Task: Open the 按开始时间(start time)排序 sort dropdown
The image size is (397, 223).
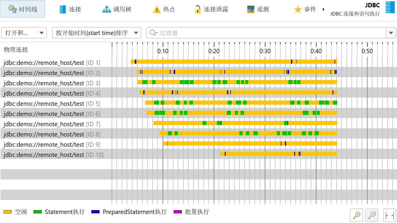Action: [x=97, y=33]
